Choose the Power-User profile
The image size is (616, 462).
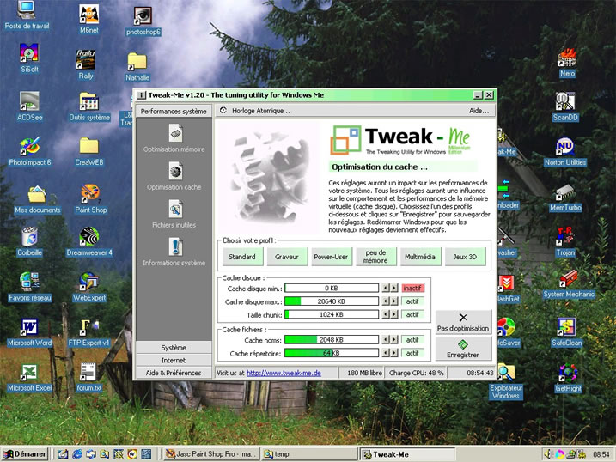(x=331, y=257)
